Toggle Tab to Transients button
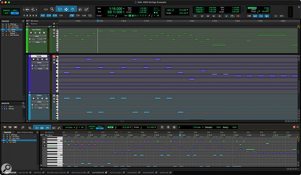Screen dimensions: 301x175 43,15
